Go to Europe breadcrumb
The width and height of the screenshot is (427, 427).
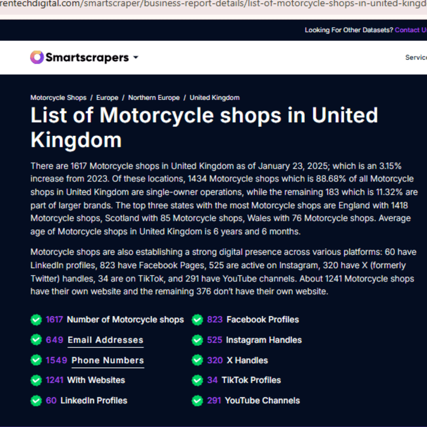pos(107,98)
